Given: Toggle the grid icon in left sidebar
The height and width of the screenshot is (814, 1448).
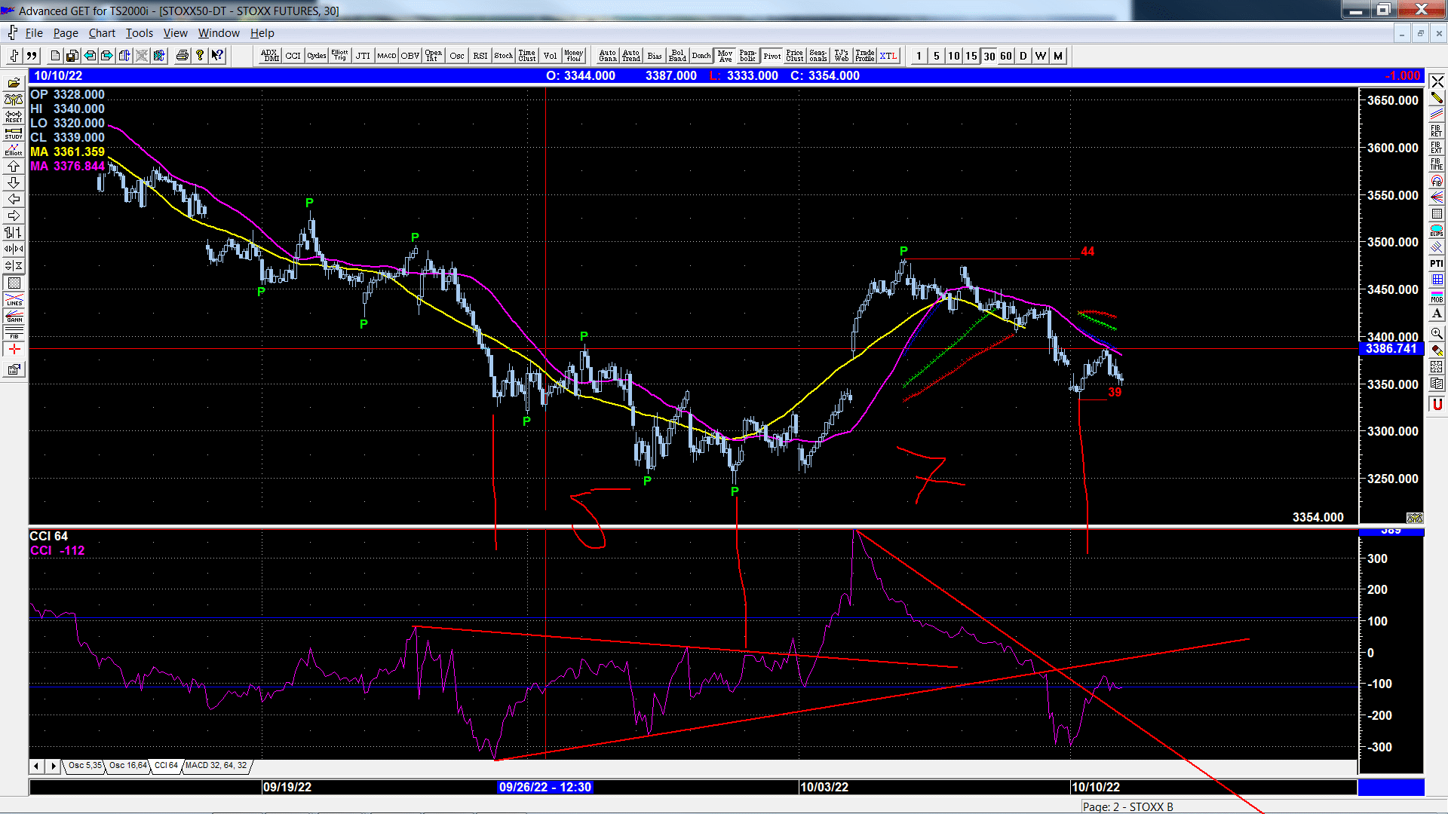Looking at the screenshot, I should pos(14,283).
